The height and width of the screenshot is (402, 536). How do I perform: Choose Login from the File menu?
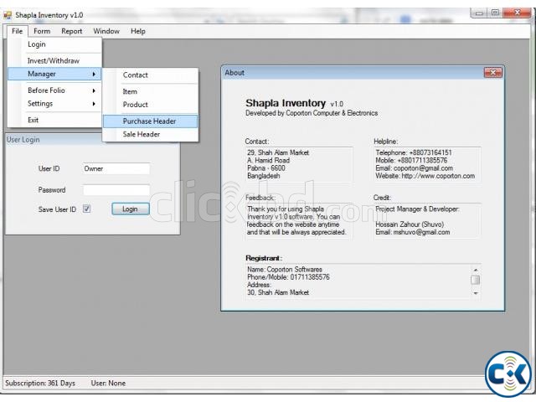click(54, 44)
